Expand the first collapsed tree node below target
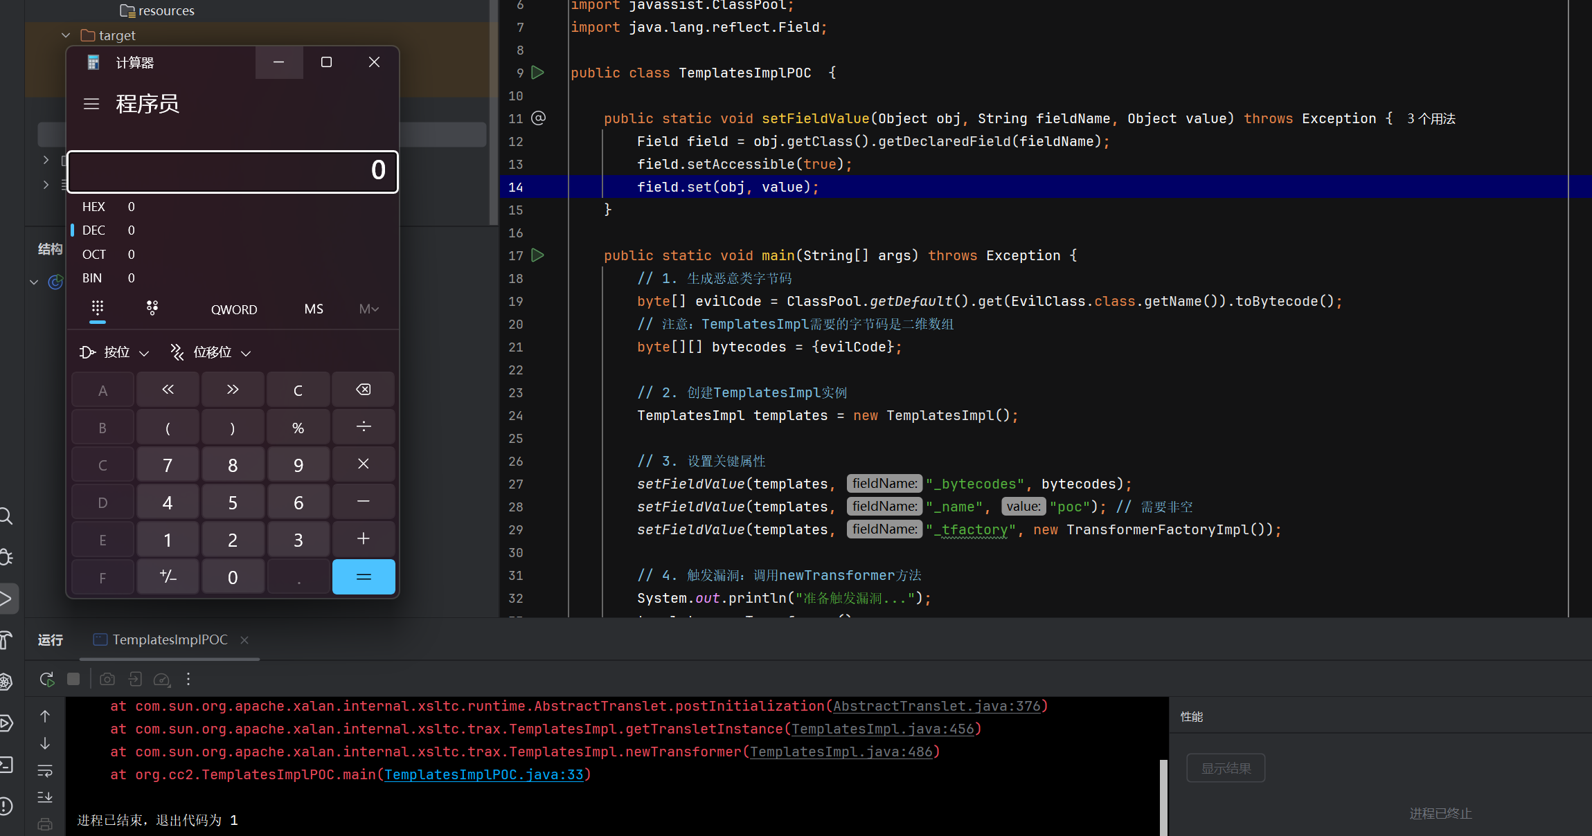Image resolution: width=1592 pixels, height=836 pixels. click(46, 160)
